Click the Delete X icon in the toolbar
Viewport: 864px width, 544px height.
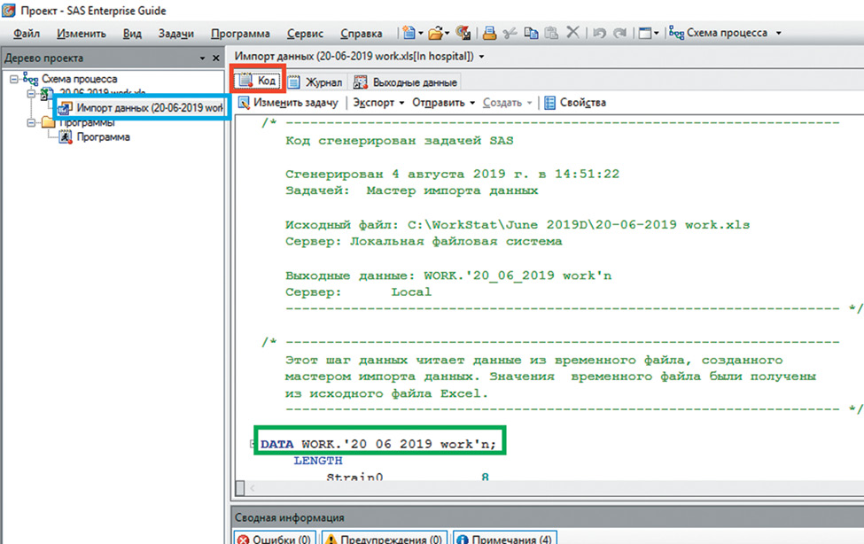573,34
